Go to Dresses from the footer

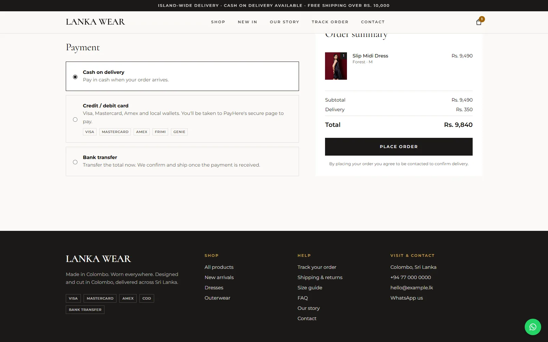point(214,288)
